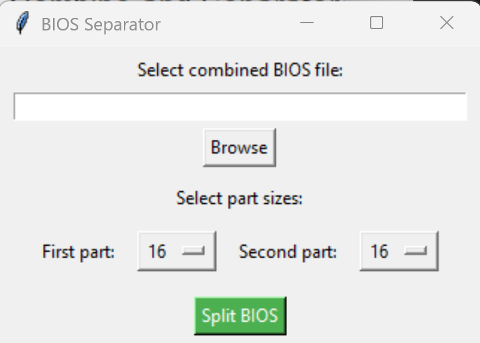
Task: Click the 16 value in First part menu
Action: [x=157, y=252]
